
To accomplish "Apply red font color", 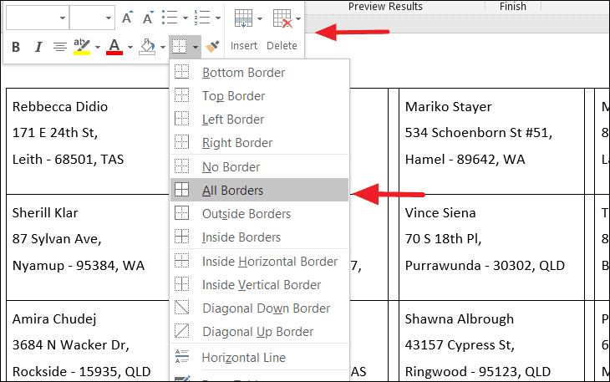I will point(114,47).
